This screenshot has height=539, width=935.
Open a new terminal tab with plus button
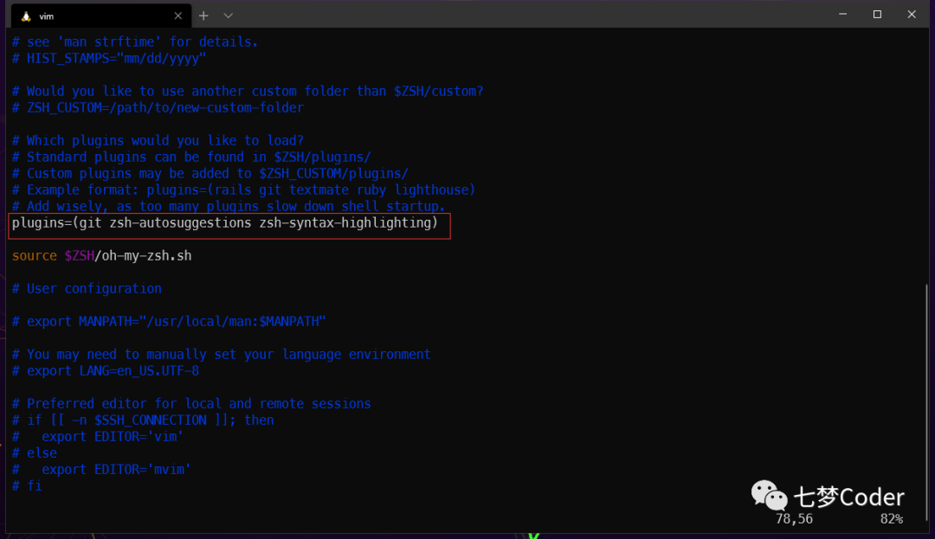click(x=203, y=16)
